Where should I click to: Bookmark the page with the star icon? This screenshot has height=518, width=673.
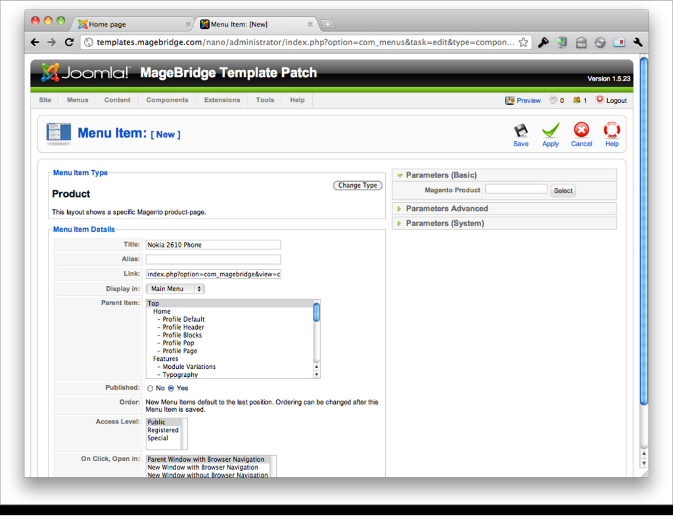coord(523,42)
